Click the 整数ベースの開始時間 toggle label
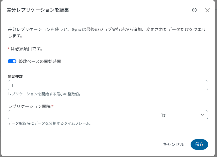 click(x=40, y=61)
